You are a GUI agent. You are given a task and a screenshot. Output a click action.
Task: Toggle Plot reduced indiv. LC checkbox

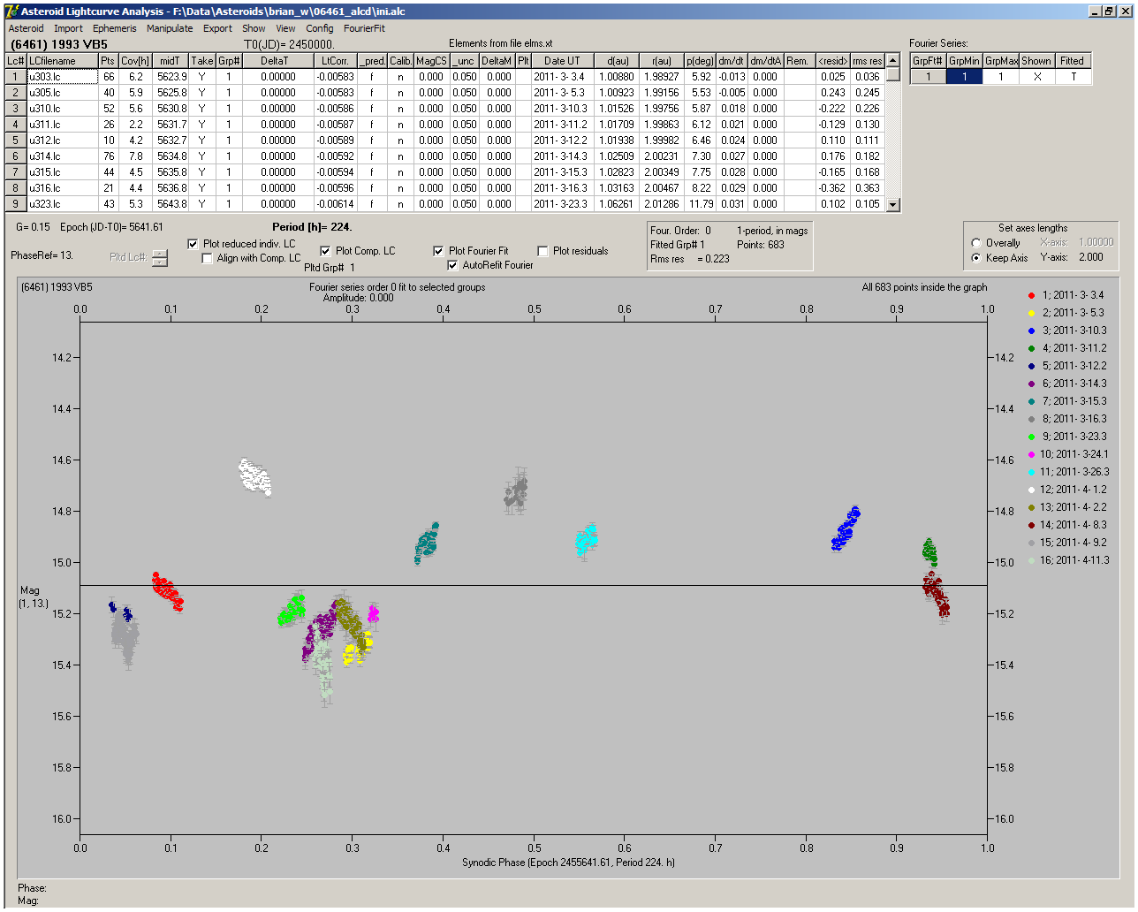(x=193, y=244)
